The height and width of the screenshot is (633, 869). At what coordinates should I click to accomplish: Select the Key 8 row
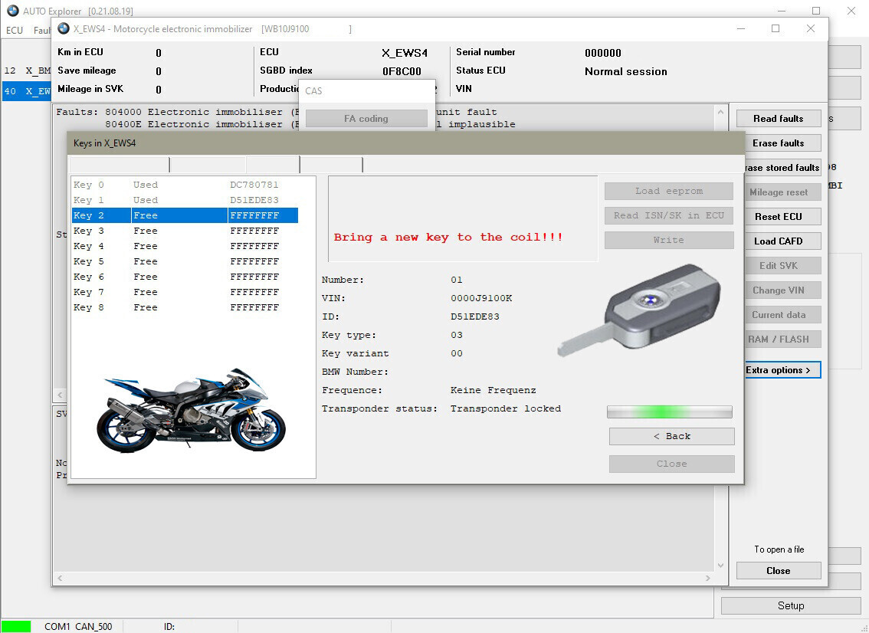tap(185, 307)
